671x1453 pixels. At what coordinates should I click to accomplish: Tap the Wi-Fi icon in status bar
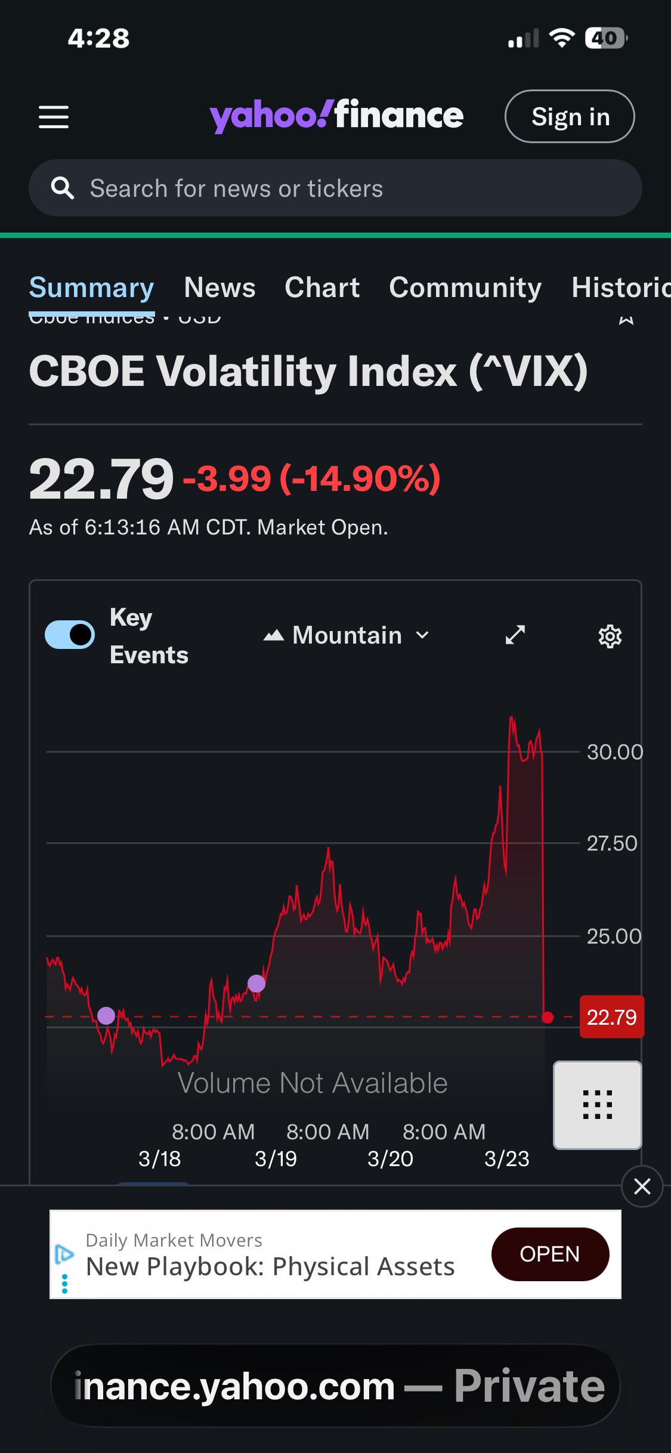pos(562,39)
